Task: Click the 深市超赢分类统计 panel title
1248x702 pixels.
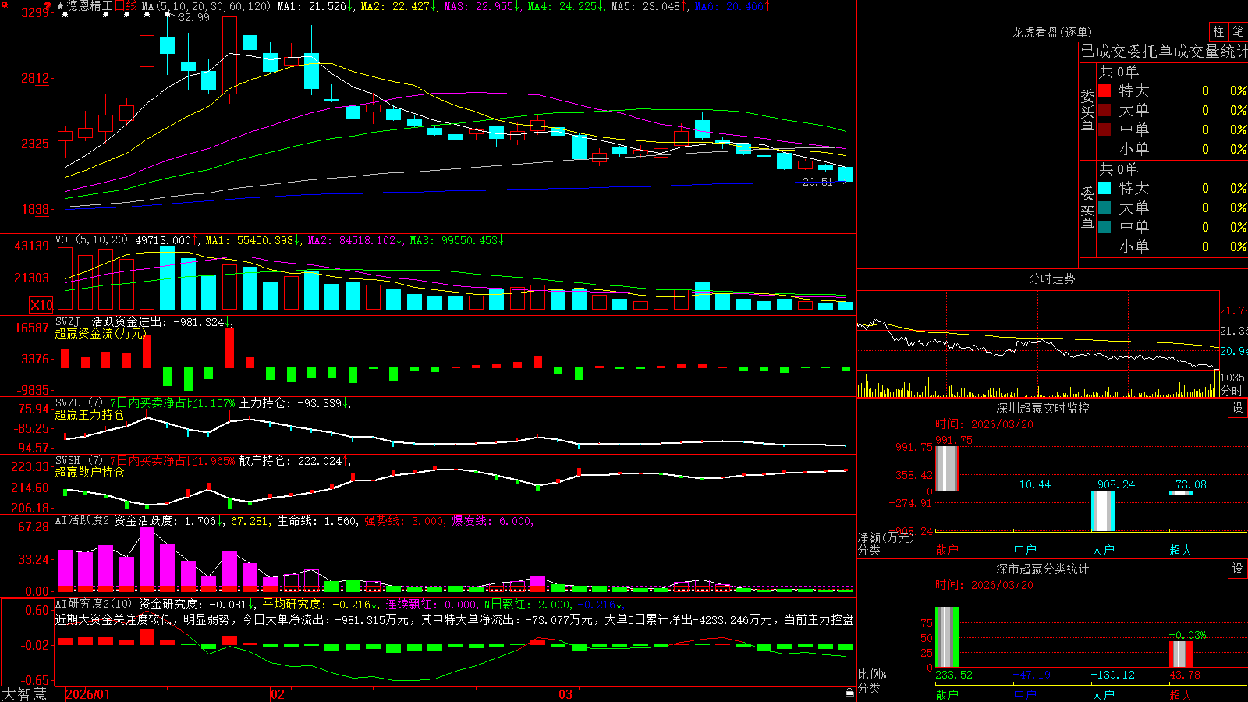Action: [1042, 569]
